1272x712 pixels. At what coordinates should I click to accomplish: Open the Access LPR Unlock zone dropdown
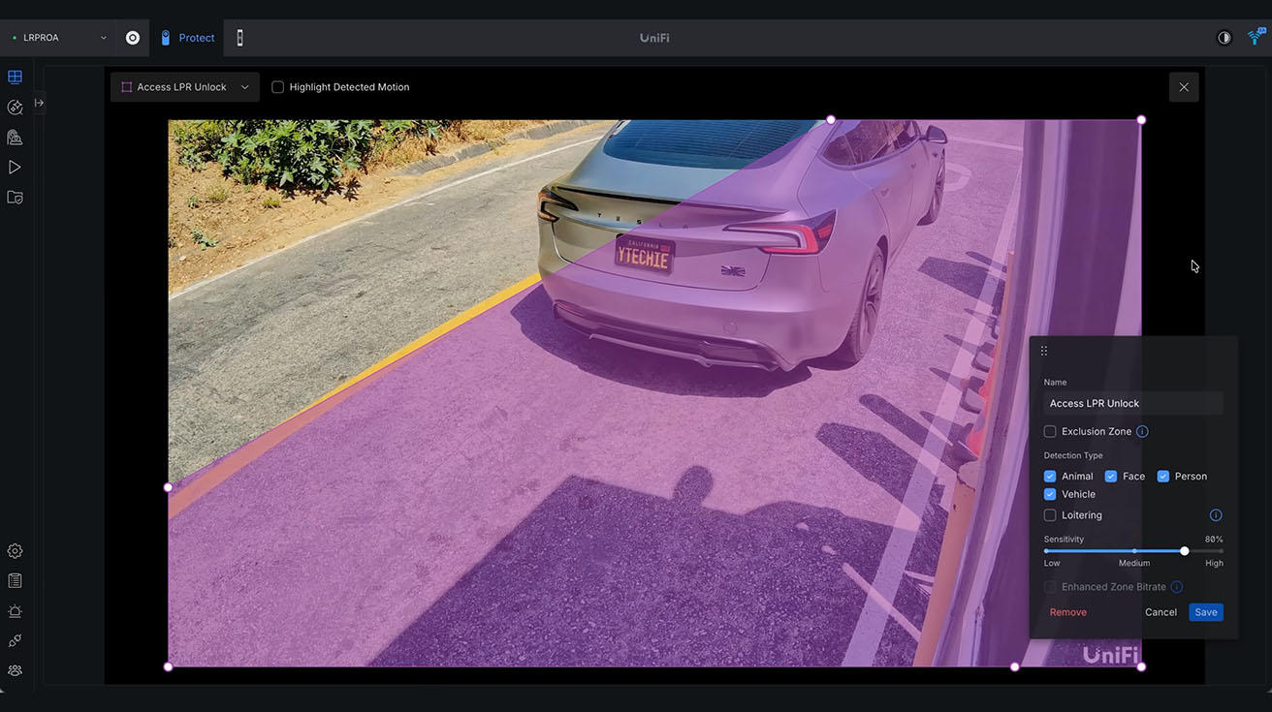(185, 87)
